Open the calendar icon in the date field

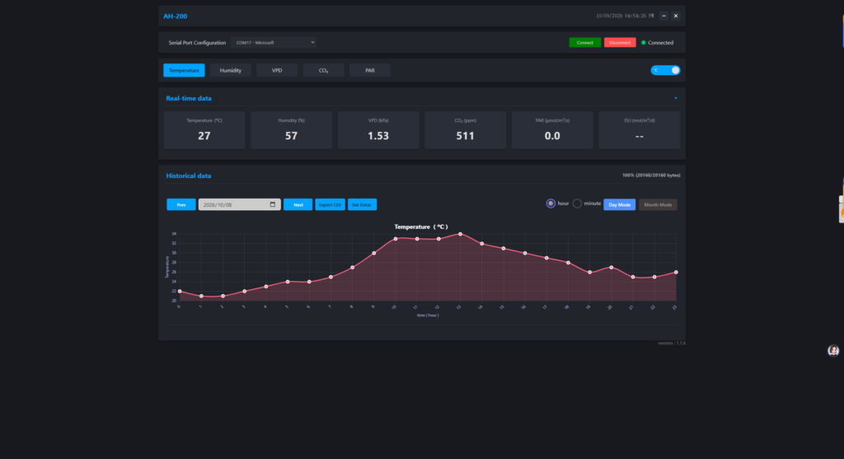272,204
